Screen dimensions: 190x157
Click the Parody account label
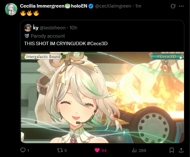coord(48,36)
